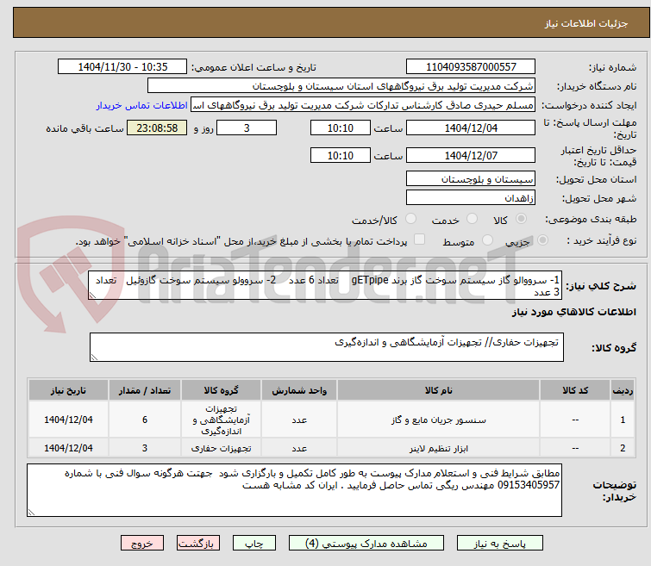Click the بازگشت back button
This screenshot has height=566, width=651.
pyautogui.click(x=198, y=544)
